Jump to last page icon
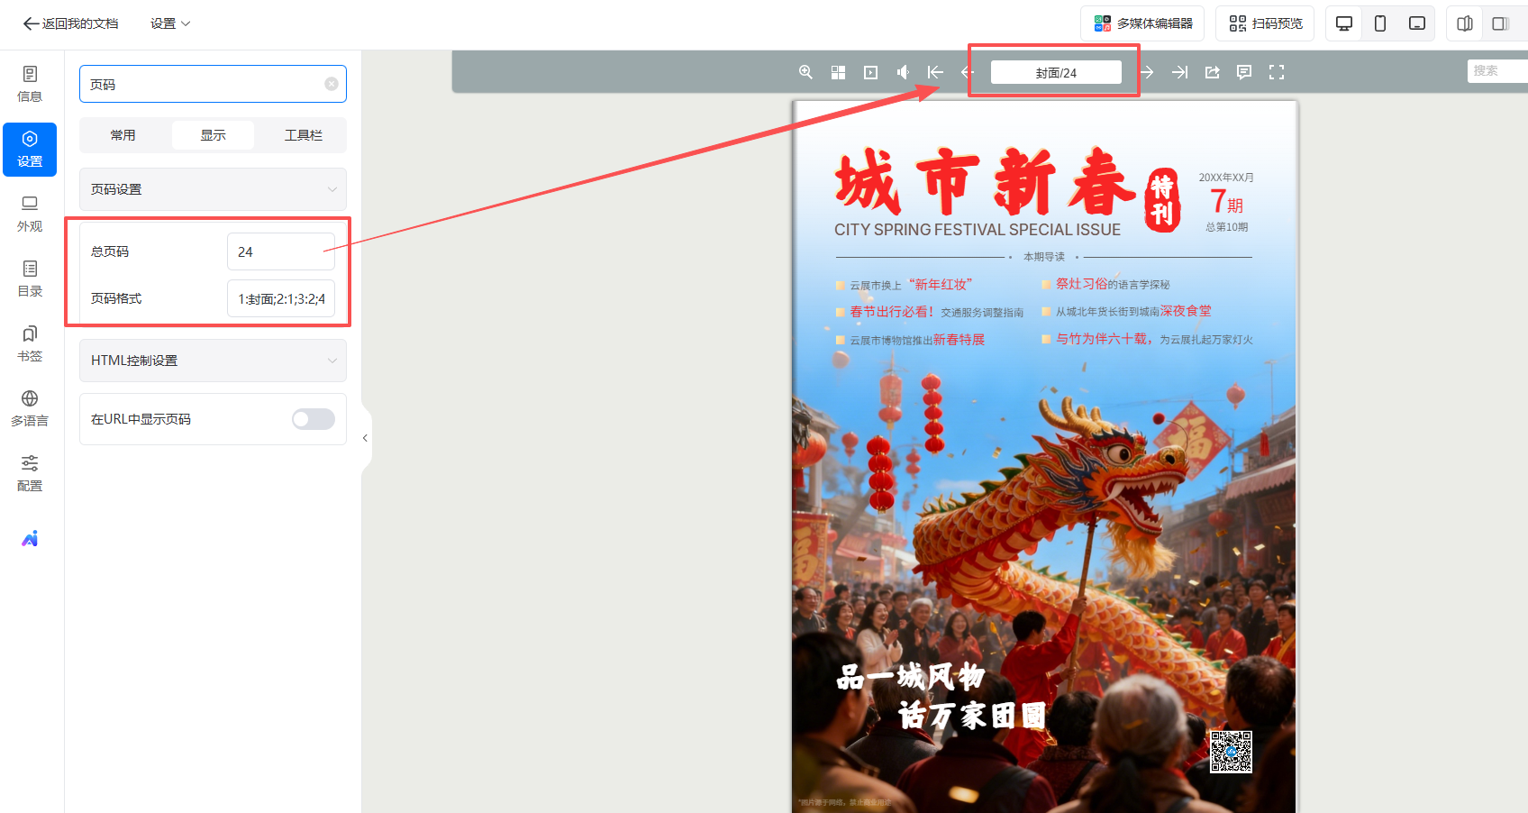The image size is (1528, 813). (x=1179, y=72)
